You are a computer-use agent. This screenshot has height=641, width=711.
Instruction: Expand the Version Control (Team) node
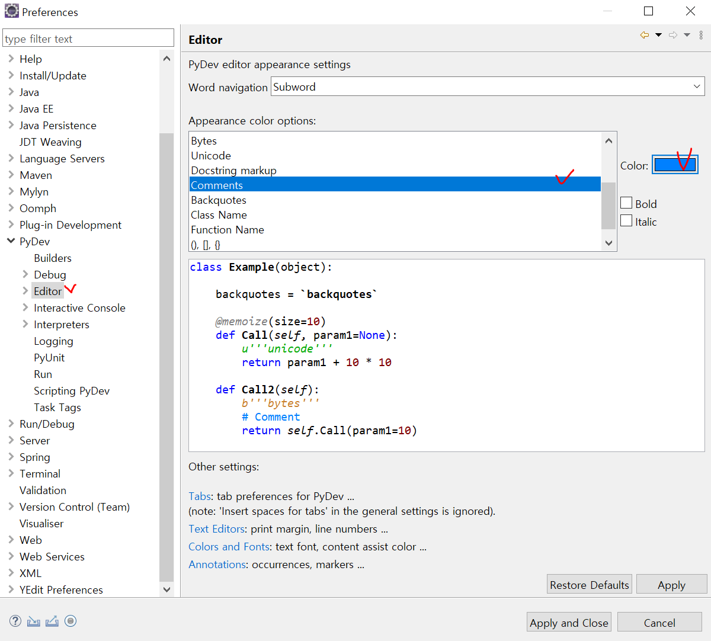(11, 506)
